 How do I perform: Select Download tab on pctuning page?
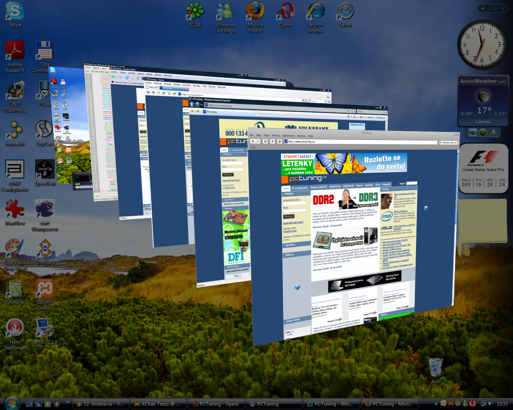(x=369, y=185)
